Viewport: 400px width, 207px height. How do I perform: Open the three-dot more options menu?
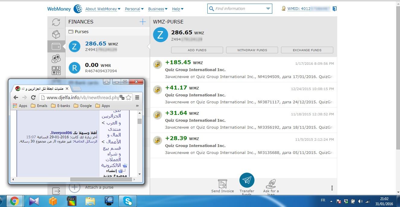click(332, 188)
